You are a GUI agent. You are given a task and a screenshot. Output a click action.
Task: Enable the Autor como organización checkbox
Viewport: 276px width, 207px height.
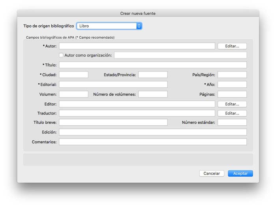(x=61, y=55)
